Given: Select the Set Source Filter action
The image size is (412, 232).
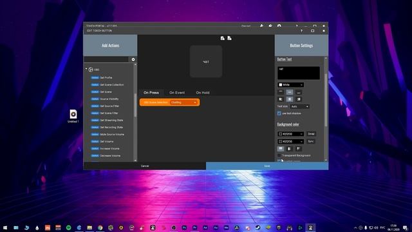Looking at the screenshot, I should (109, 106).
